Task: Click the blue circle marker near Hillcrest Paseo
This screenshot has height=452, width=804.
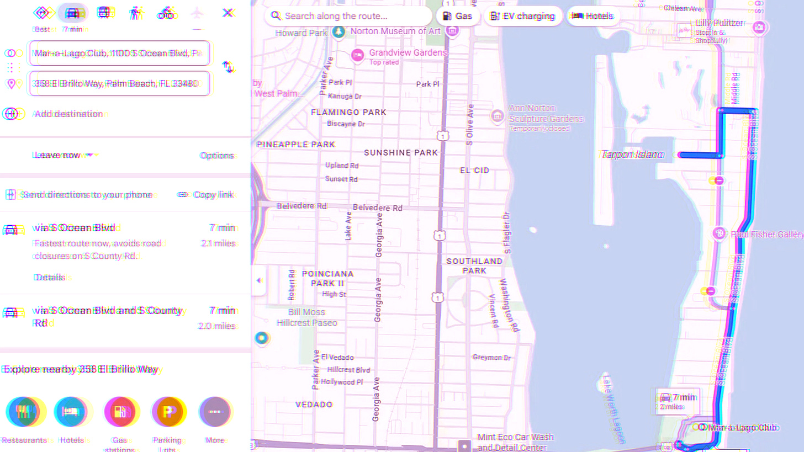Action: pos(261,337)
